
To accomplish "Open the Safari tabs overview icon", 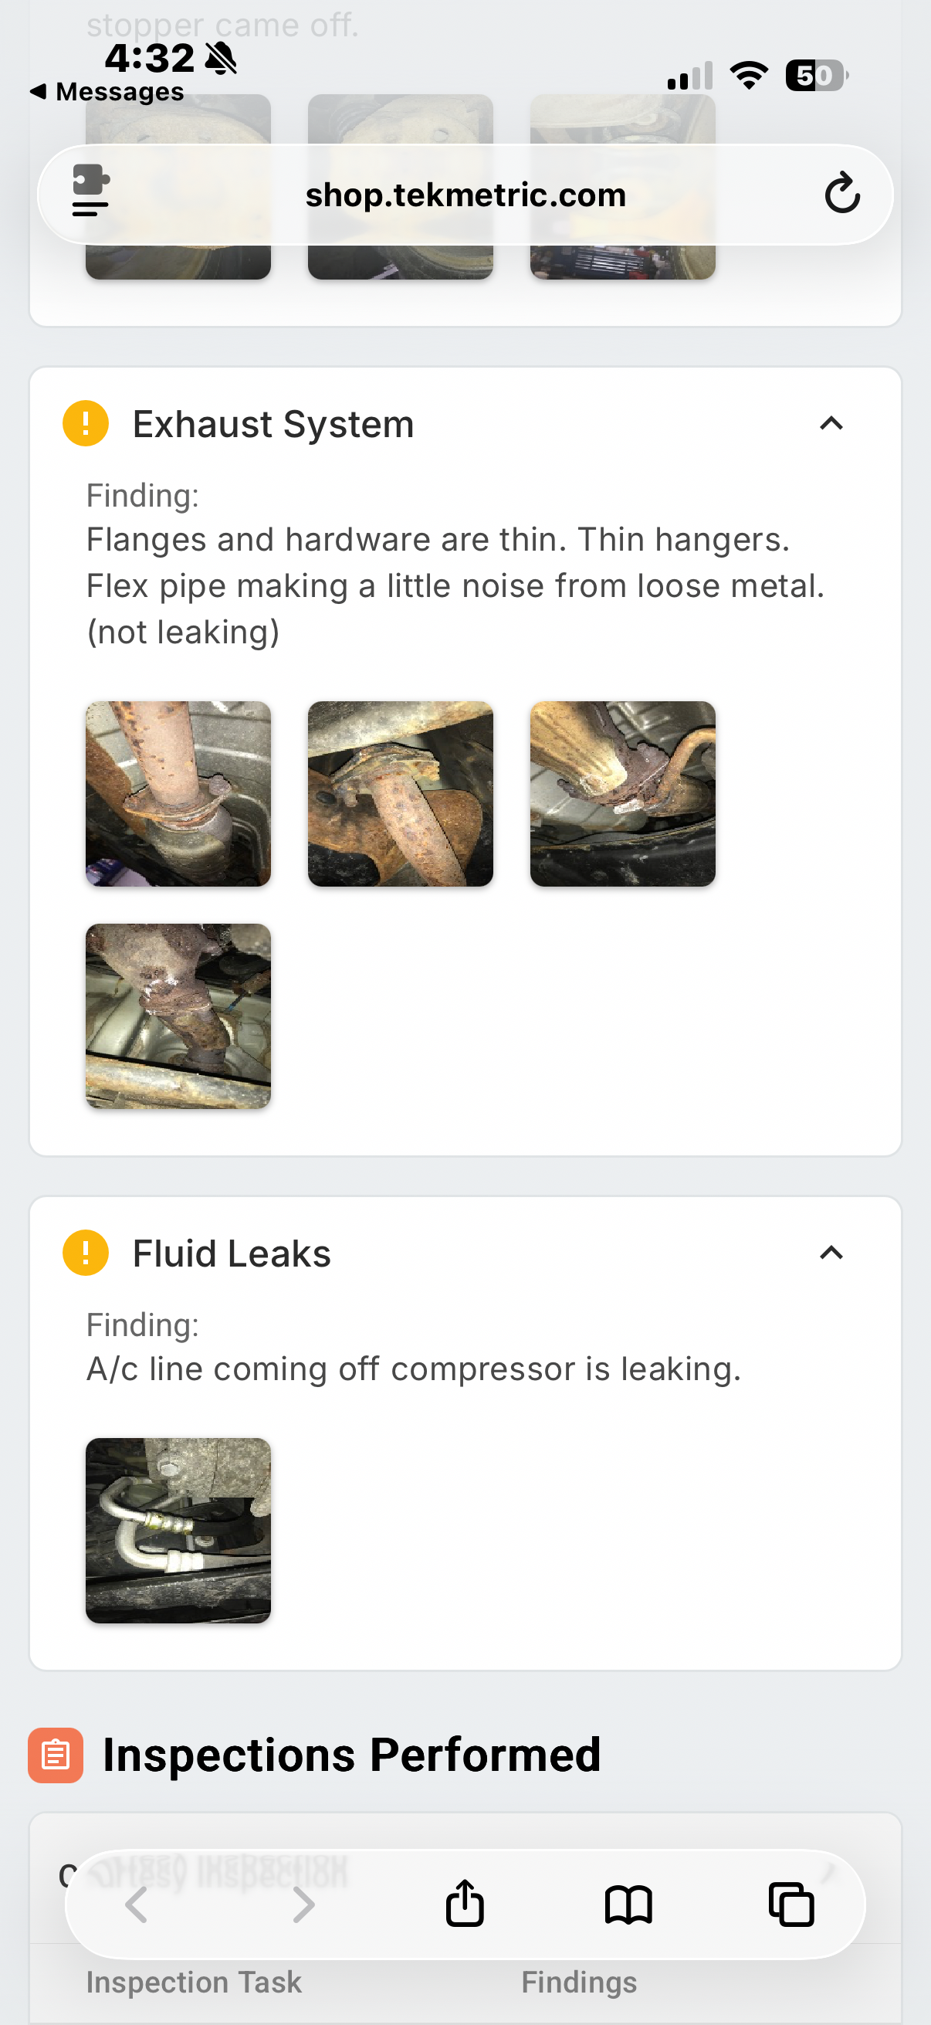I will pyautogui.click(x=791, y=1904).
